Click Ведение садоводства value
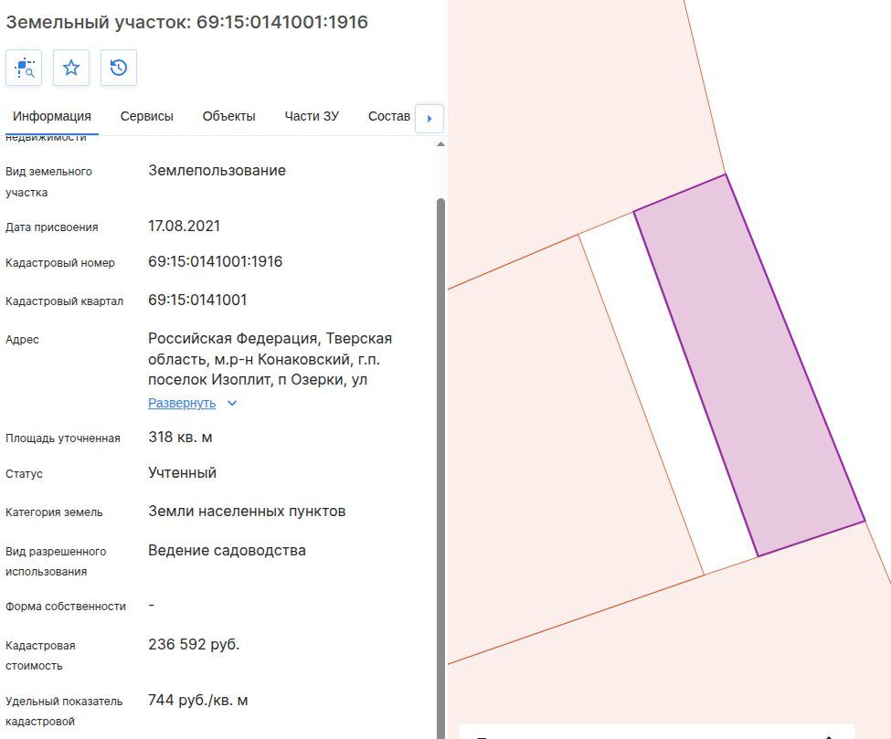The image size is (891, 739). 227,551
